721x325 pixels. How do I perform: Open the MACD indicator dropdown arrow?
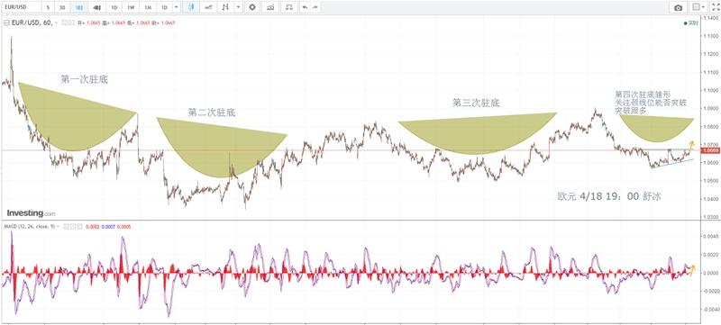(59, 227)
